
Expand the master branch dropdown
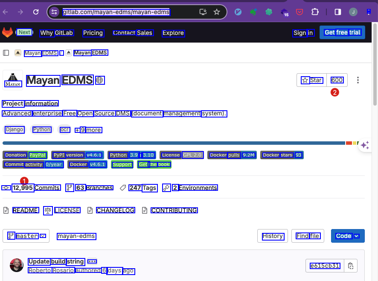(26, 236)
